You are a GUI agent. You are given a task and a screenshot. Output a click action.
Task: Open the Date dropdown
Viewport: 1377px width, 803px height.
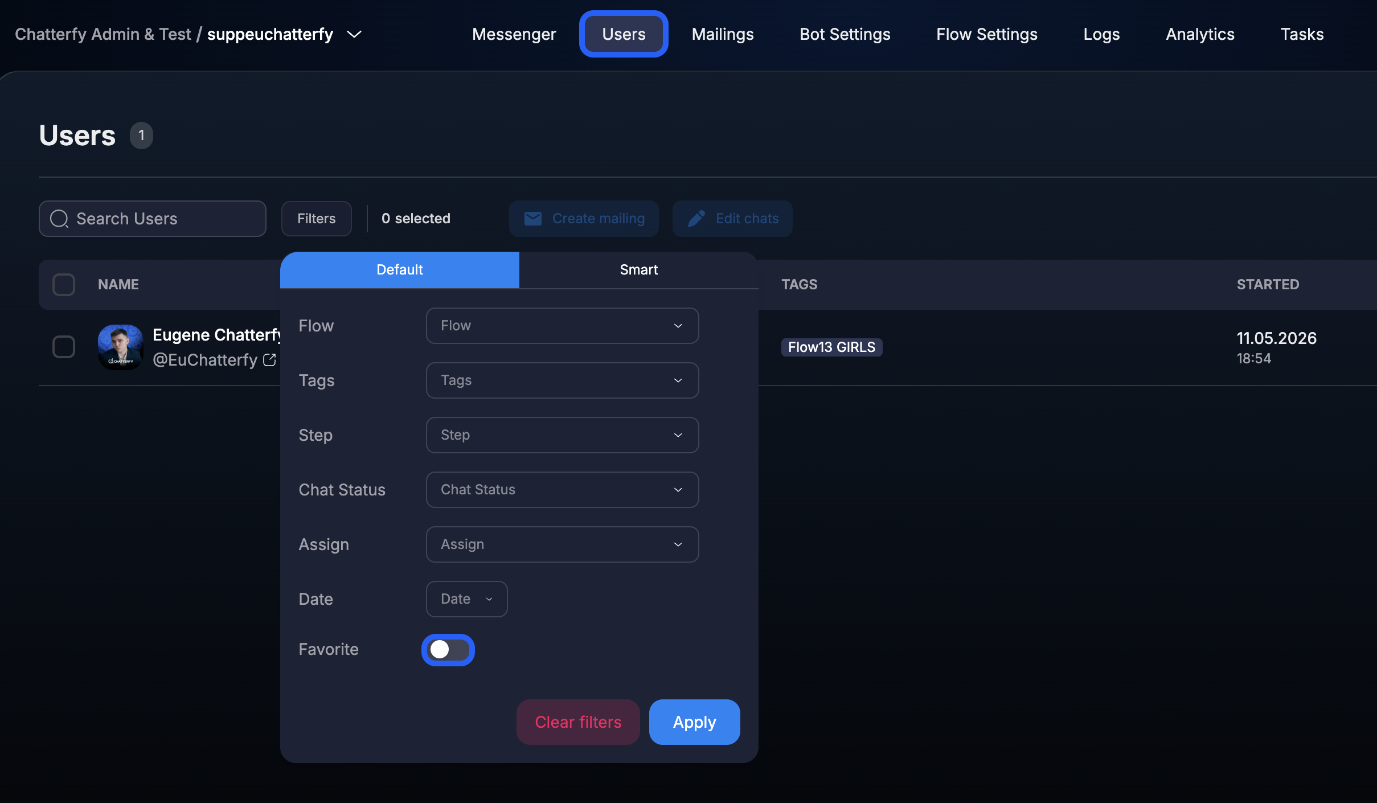[466, 599]
